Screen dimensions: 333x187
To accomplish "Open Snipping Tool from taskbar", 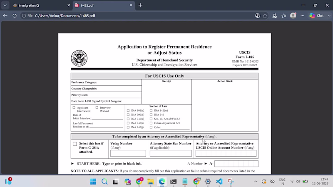I will click(231, 182).
